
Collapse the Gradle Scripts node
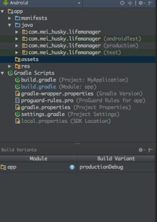pos(2,73)
